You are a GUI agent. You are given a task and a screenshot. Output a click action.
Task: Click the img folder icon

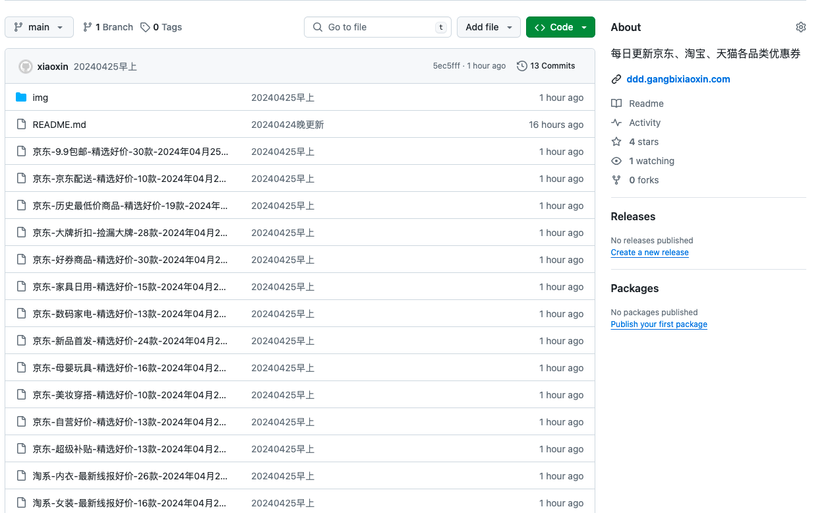click(x=21, y=98)
